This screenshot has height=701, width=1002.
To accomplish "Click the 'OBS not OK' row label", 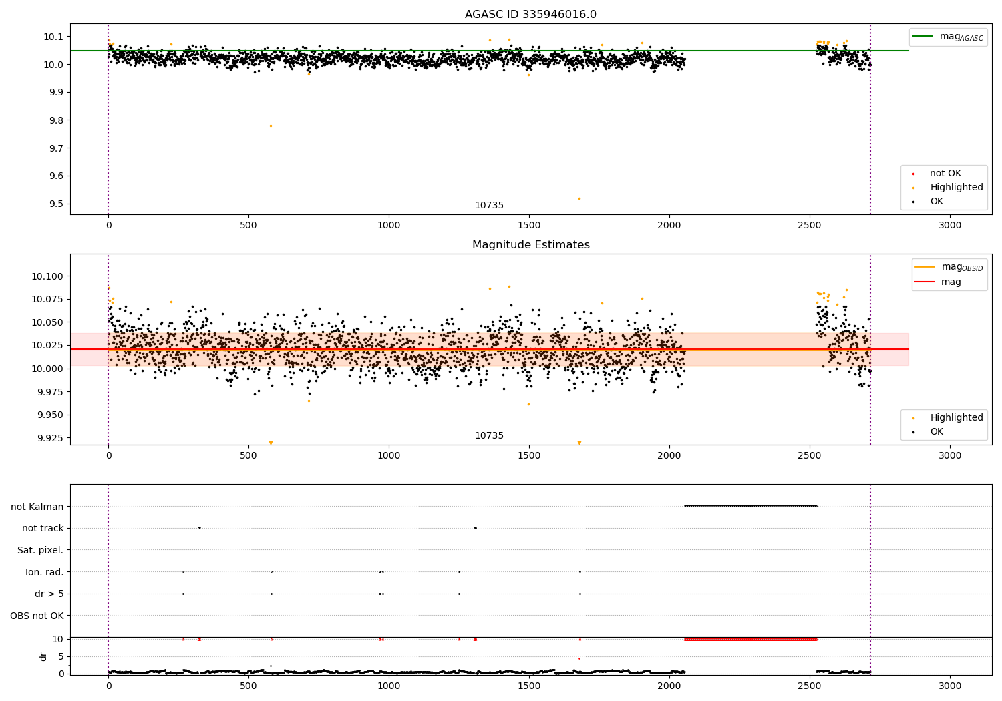I will [x=37, y=616].
